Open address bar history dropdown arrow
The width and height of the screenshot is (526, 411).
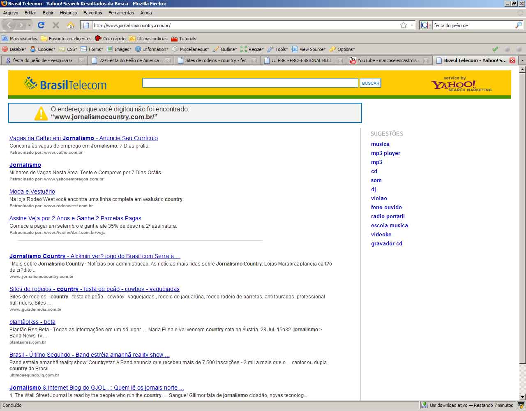click(x=412, y=25)
